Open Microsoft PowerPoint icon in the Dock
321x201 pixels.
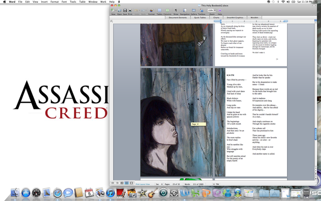[206, 193]
